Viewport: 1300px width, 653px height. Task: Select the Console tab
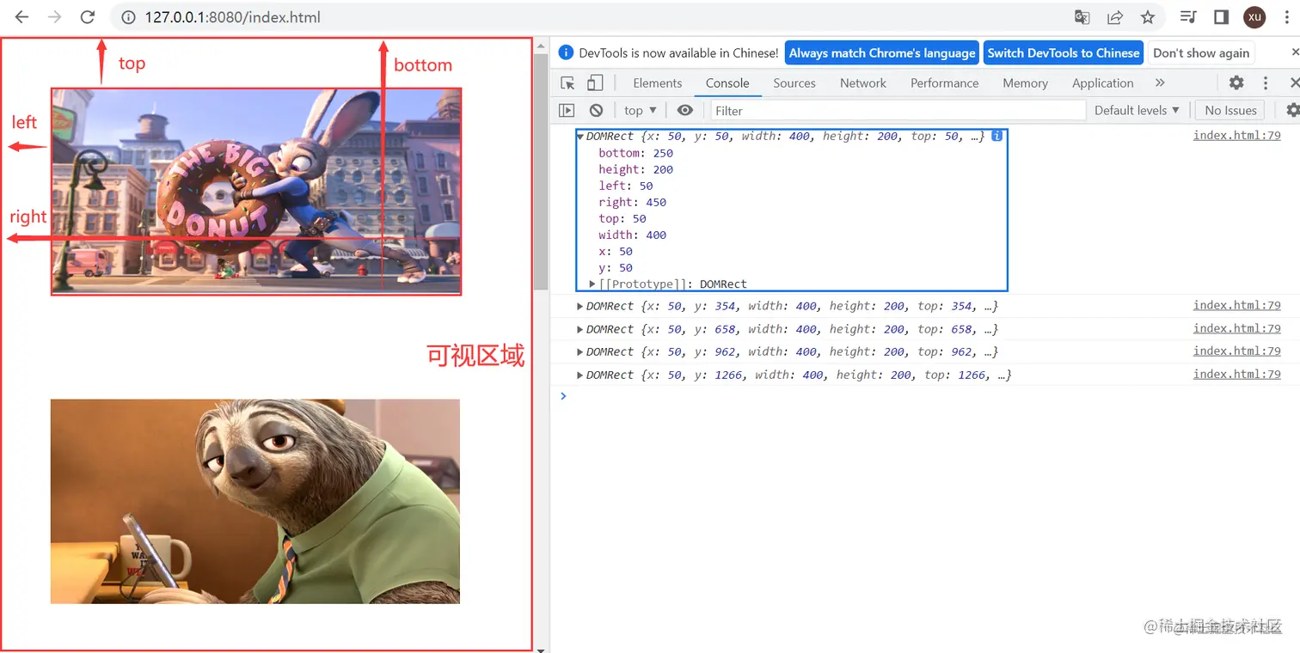click(727, 83)
